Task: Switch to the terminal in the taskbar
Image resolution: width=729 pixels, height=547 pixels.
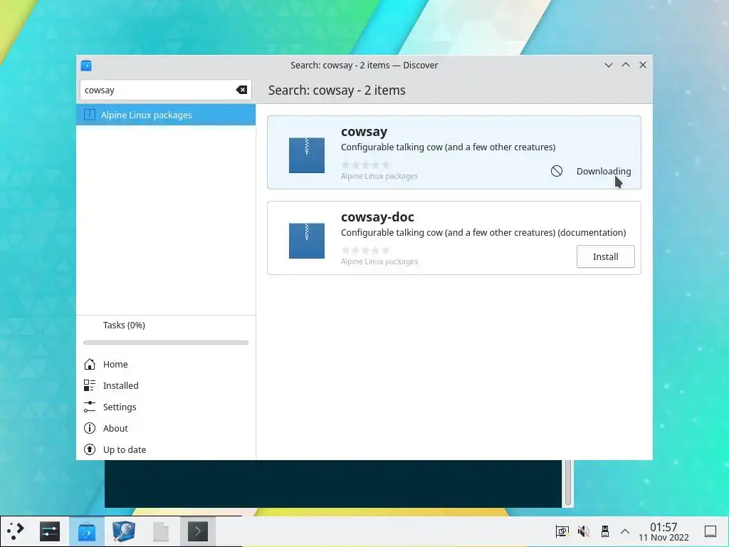Action: point(198,531)
